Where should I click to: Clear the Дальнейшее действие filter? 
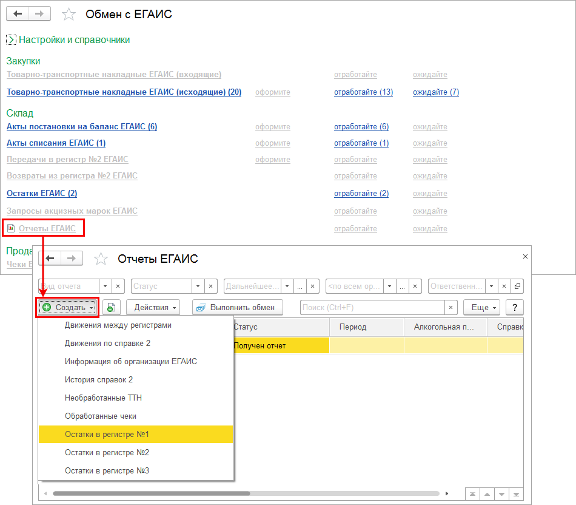[313, 286]
